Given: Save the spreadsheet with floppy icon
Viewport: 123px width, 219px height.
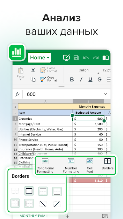Looking at the screenshot, I should click(x=76, y=58).
